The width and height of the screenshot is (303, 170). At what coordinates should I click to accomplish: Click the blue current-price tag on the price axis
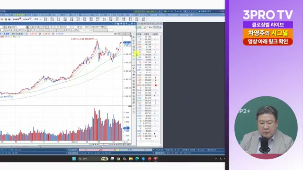tap(127, 42)
